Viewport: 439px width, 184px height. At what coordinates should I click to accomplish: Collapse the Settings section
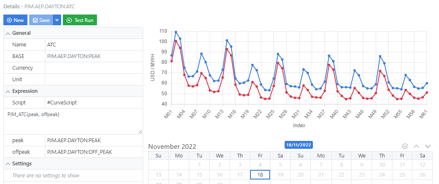[7, 164]
